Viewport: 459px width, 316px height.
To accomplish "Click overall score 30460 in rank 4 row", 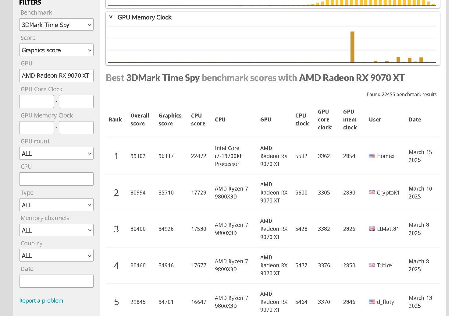I will (x=138, y=265).
